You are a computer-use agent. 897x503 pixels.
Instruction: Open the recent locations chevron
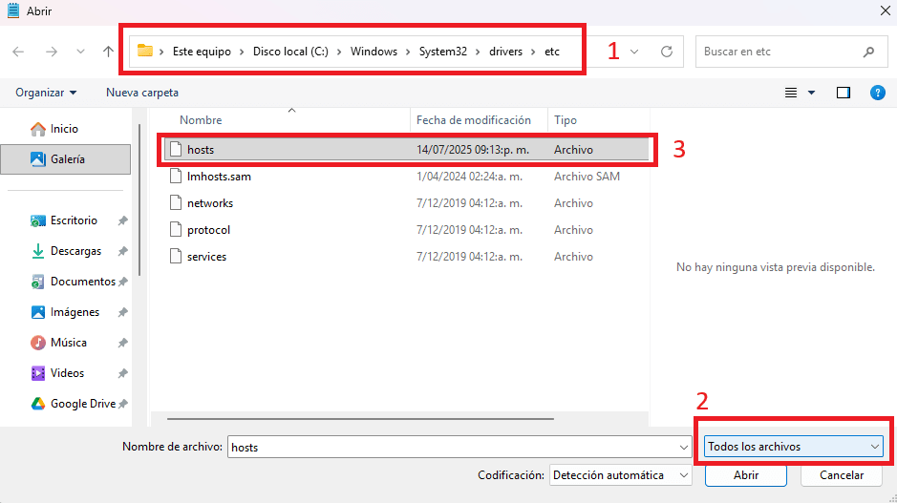pyautogui.click(x=80, y=52)
